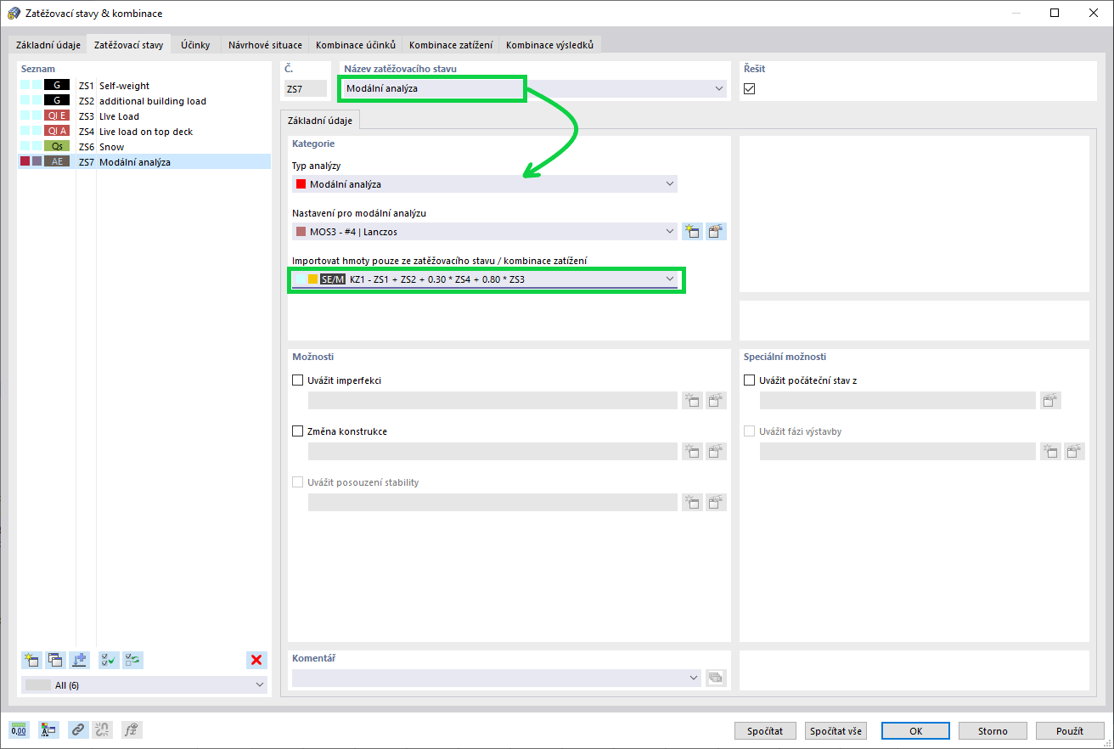Click the inner Základní údaje sub-tab
Viewport: 1114px width, 749px height.
point(321,121)
